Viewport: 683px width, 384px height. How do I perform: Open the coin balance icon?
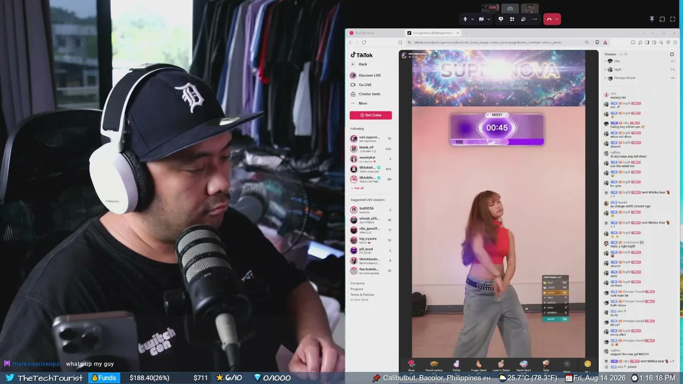pos(587,364)
